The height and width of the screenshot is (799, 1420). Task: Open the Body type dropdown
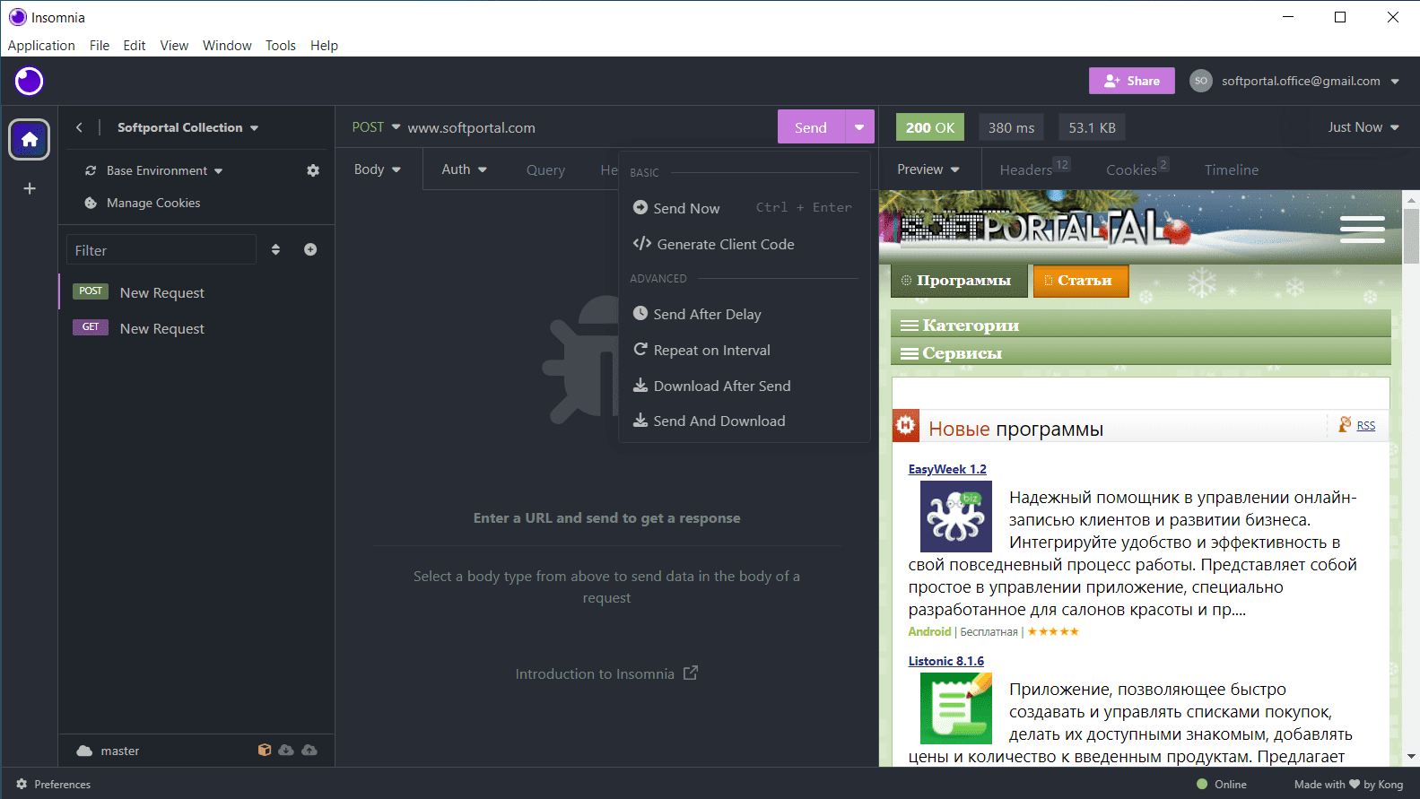click(378, 169)
